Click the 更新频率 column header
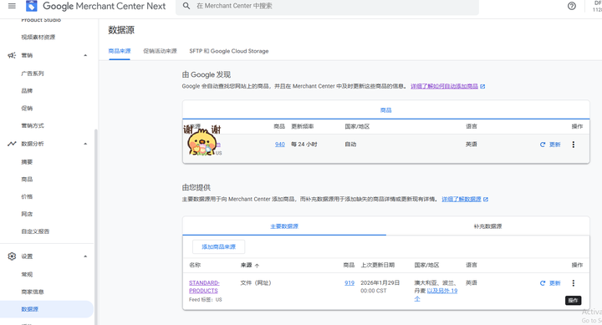This screenshot has width=602, height=325. 303,127
